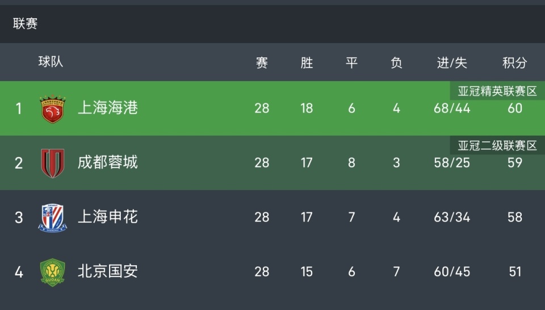Click the 上海海港 team crest icon

click(52, 108)
